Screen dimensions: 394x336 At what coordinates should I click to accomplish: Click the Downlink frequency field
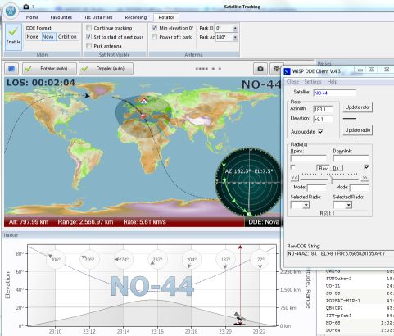click(x=351, y=158)
